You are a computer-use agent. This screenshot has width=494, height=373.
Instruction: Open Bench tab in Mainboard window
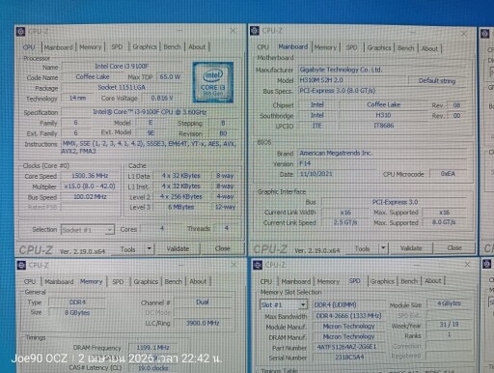[x=405, y=48]
